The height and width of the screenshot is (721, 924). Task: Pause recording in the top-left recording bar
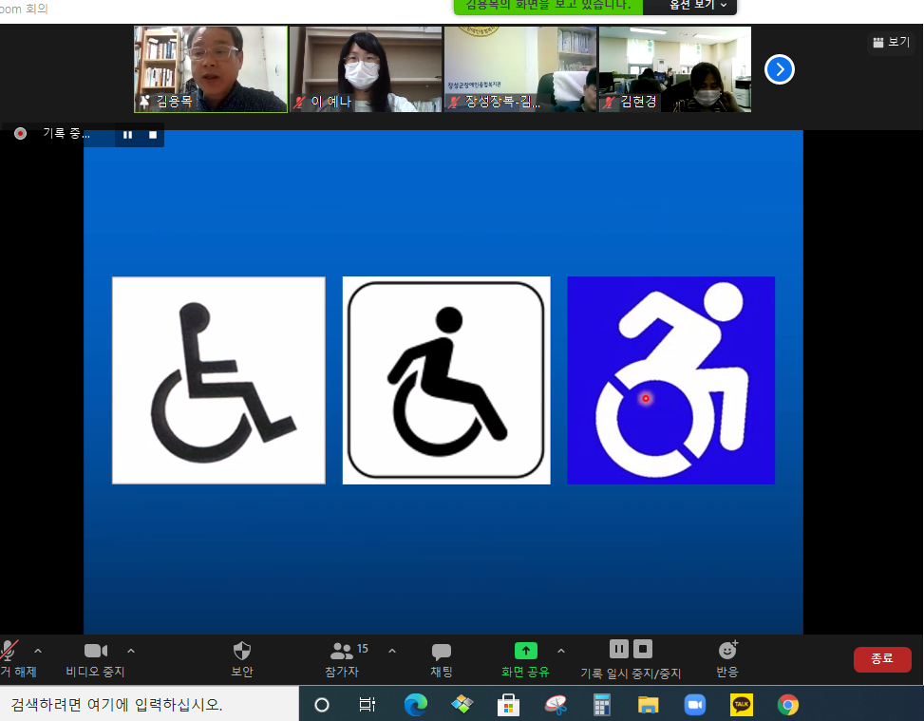(127, 135)
